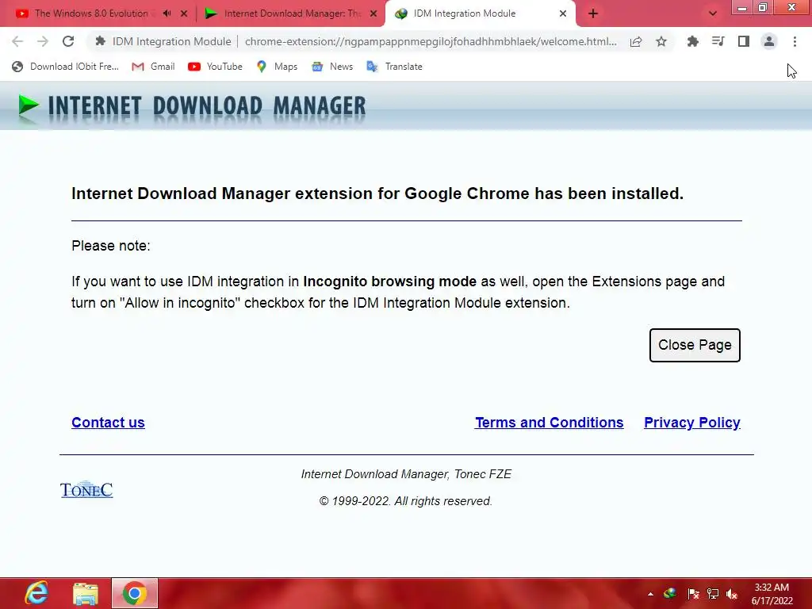Click the '© 1999-2022. All rights reserved.' text
Image resolution: width=812 pixels, height=609 pixels.
[405, 501]
